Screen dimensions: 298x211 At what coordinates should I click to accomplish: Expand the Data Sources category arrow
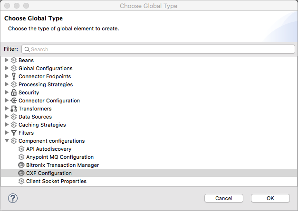tap(7, 117)
